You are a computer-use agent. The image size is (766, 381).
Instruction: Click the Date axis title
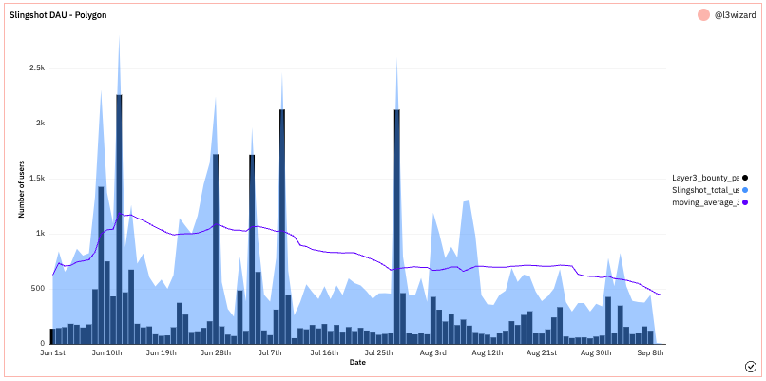point(357,362)
